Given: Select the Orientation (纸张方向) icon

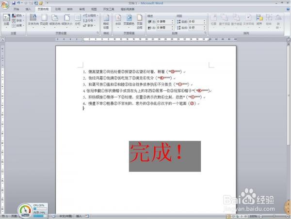Looking at the screenshot, I should [x=55, y=19].
